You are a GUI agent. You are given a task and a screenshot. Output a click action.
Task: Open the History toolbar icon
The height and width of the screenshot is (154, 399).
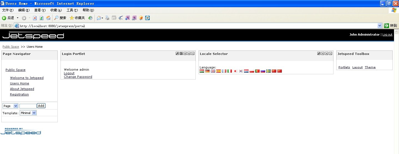pyautogui.click(x=90, y=18)
